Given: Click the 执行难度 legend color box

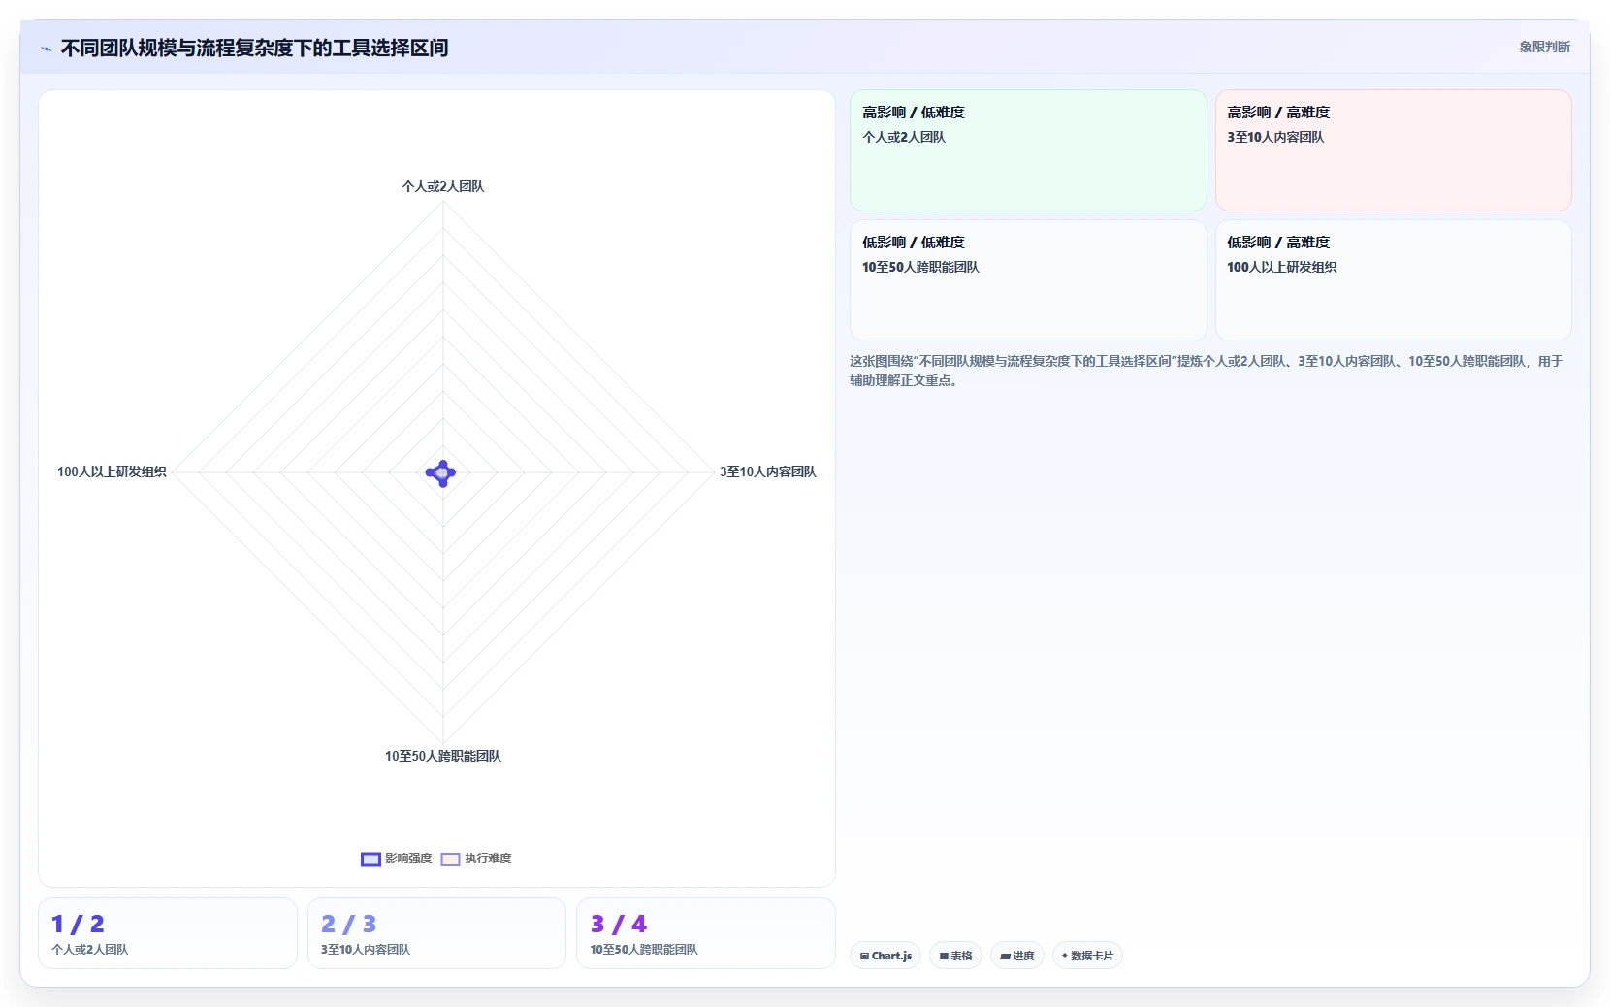Looking at the screenshot, I should click(450, 859).
